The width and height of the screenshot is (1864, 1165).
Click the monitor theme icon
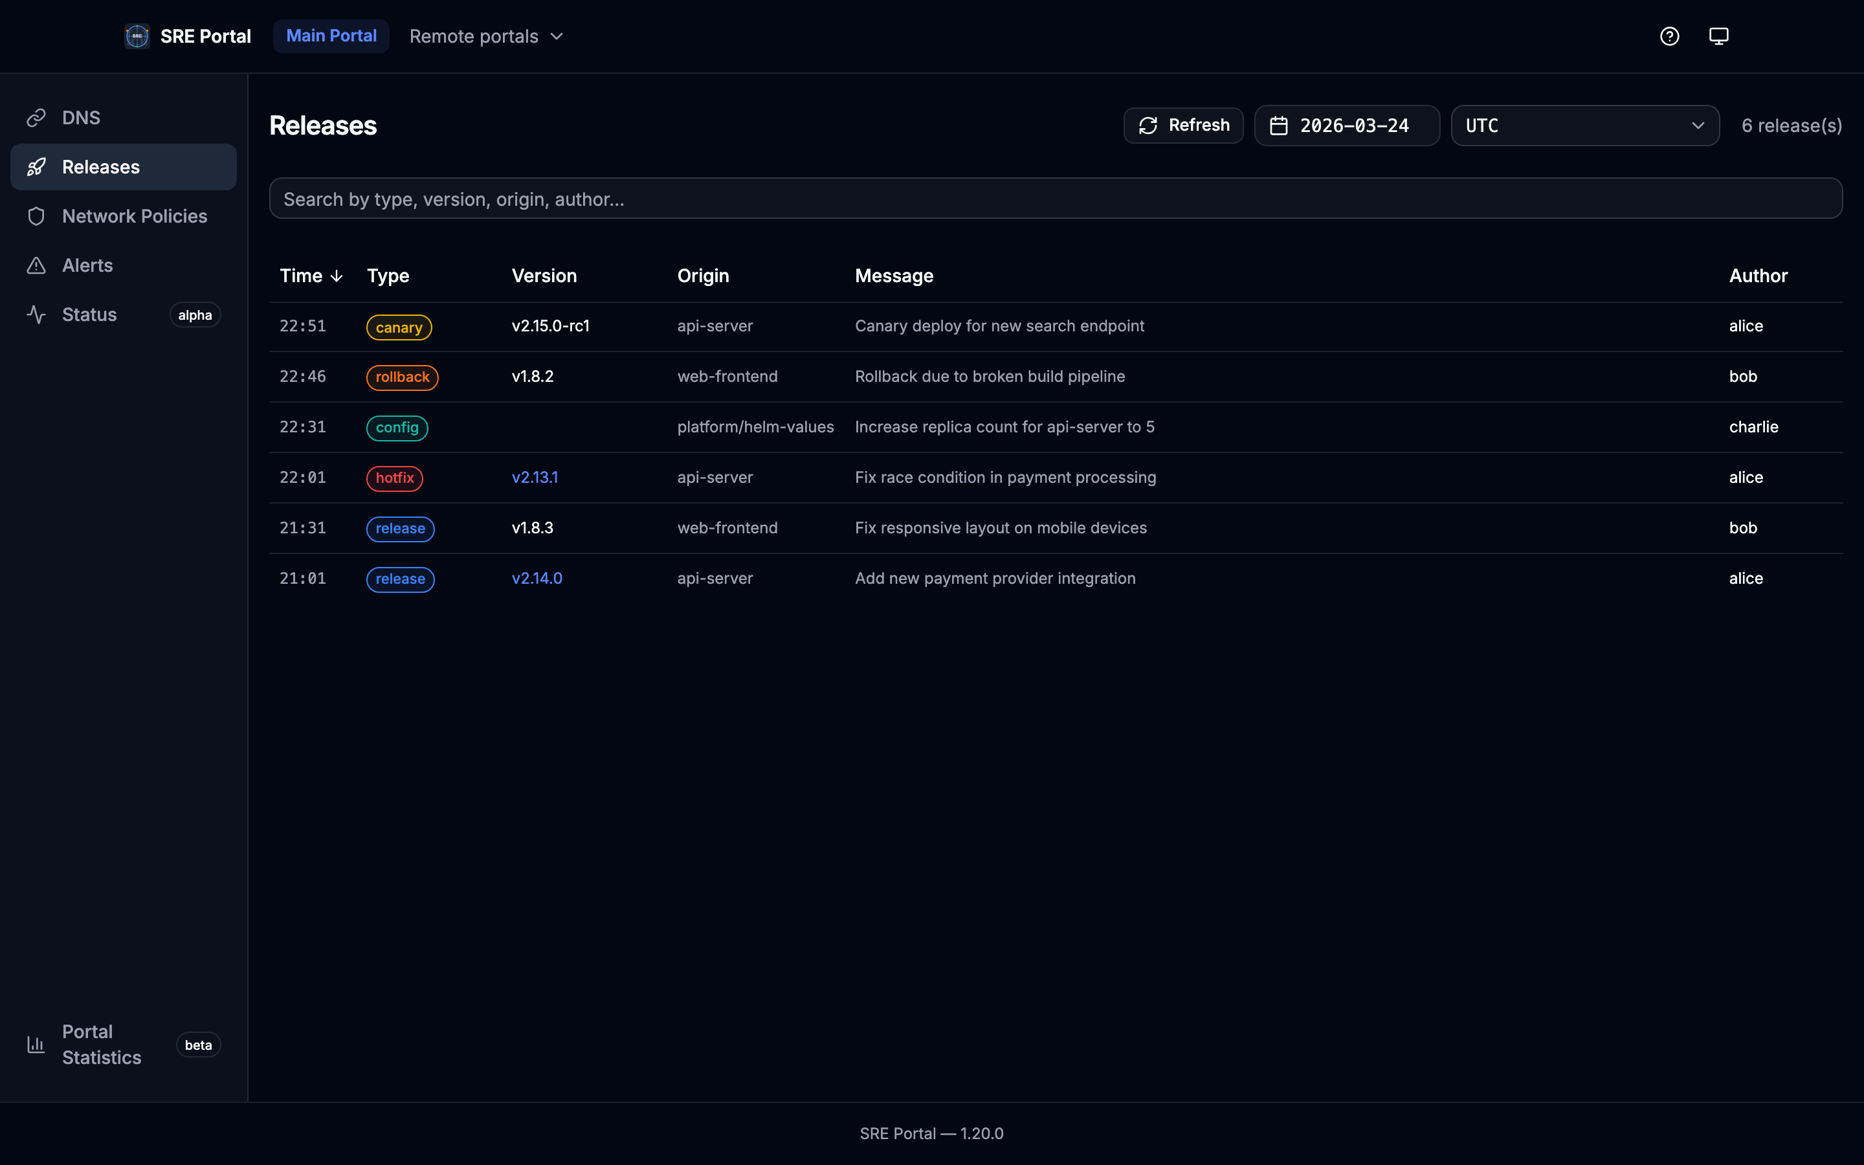click(1718, 36)
